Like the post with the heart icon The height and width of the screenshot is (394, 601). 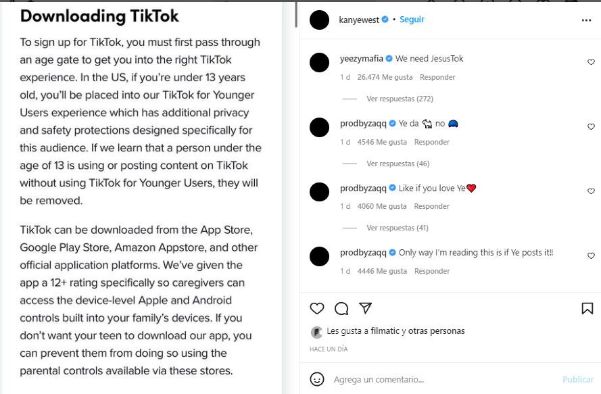click(317, 309)
